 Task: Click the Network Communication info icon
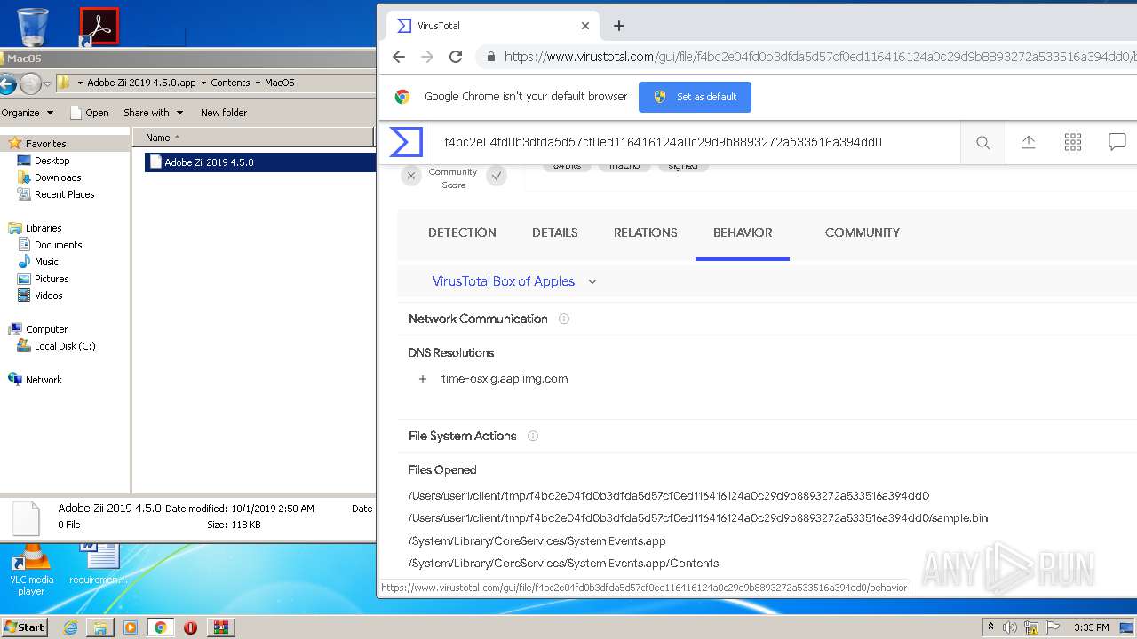click(x=563, y=319)
